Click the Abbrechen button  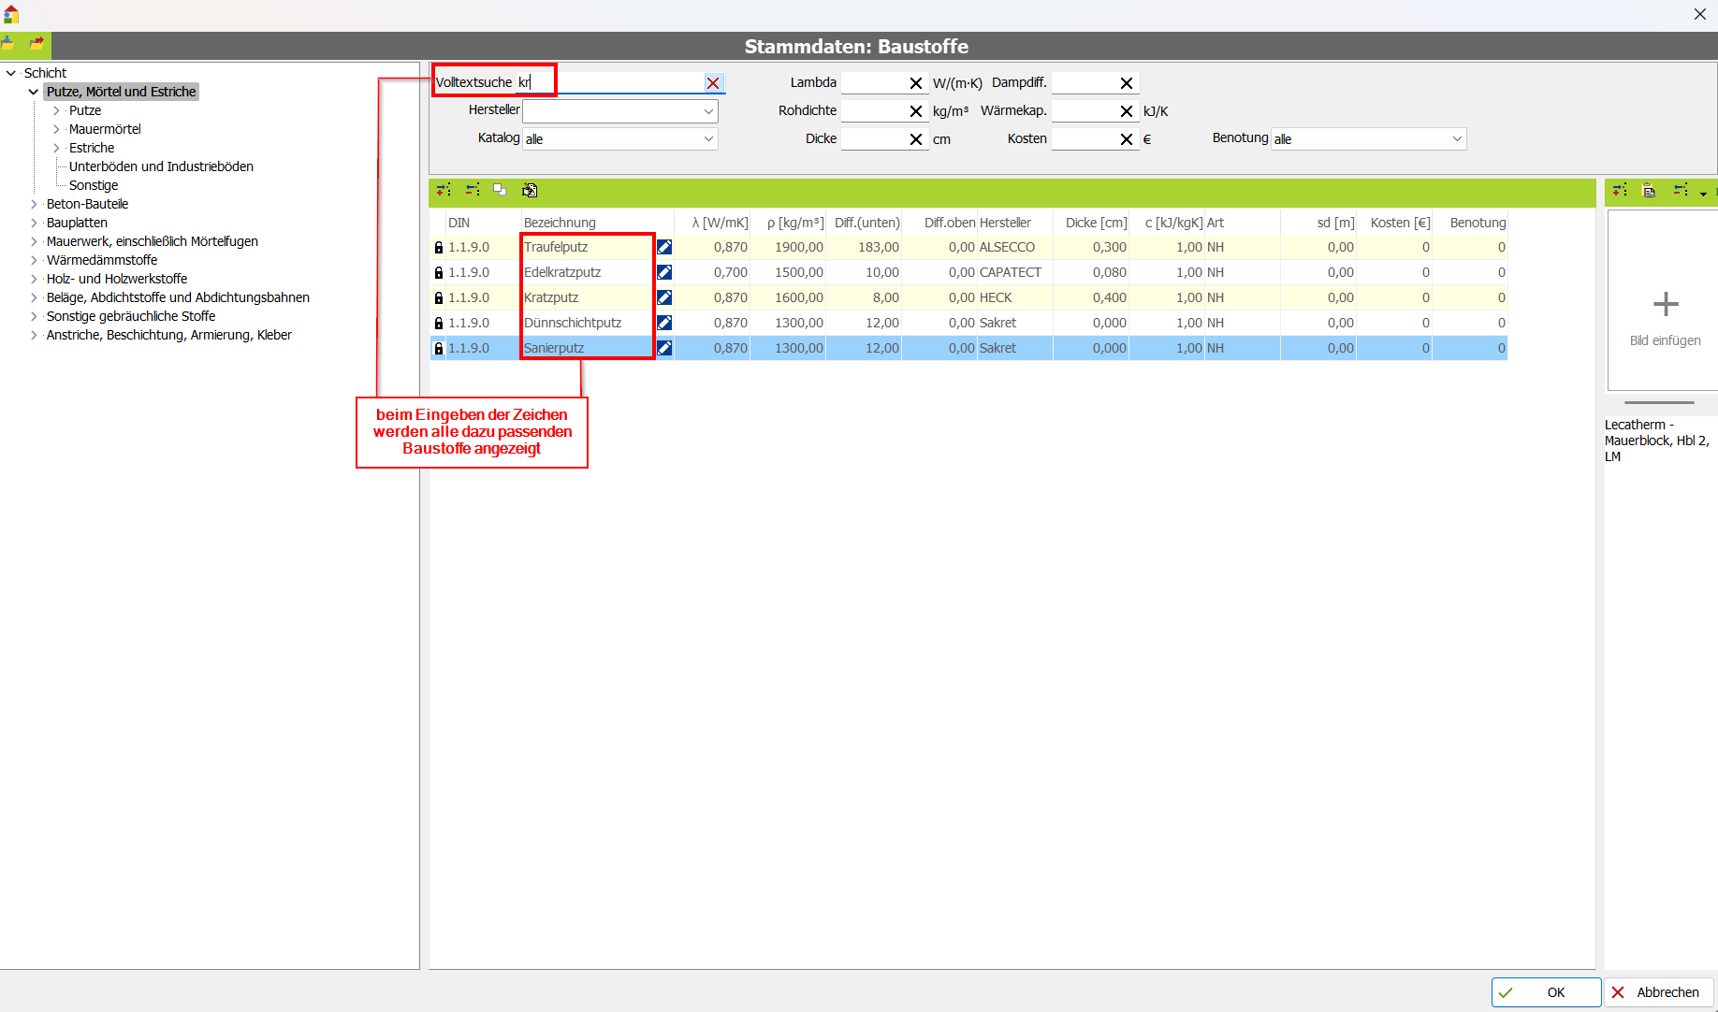(x=1659, y=992)
